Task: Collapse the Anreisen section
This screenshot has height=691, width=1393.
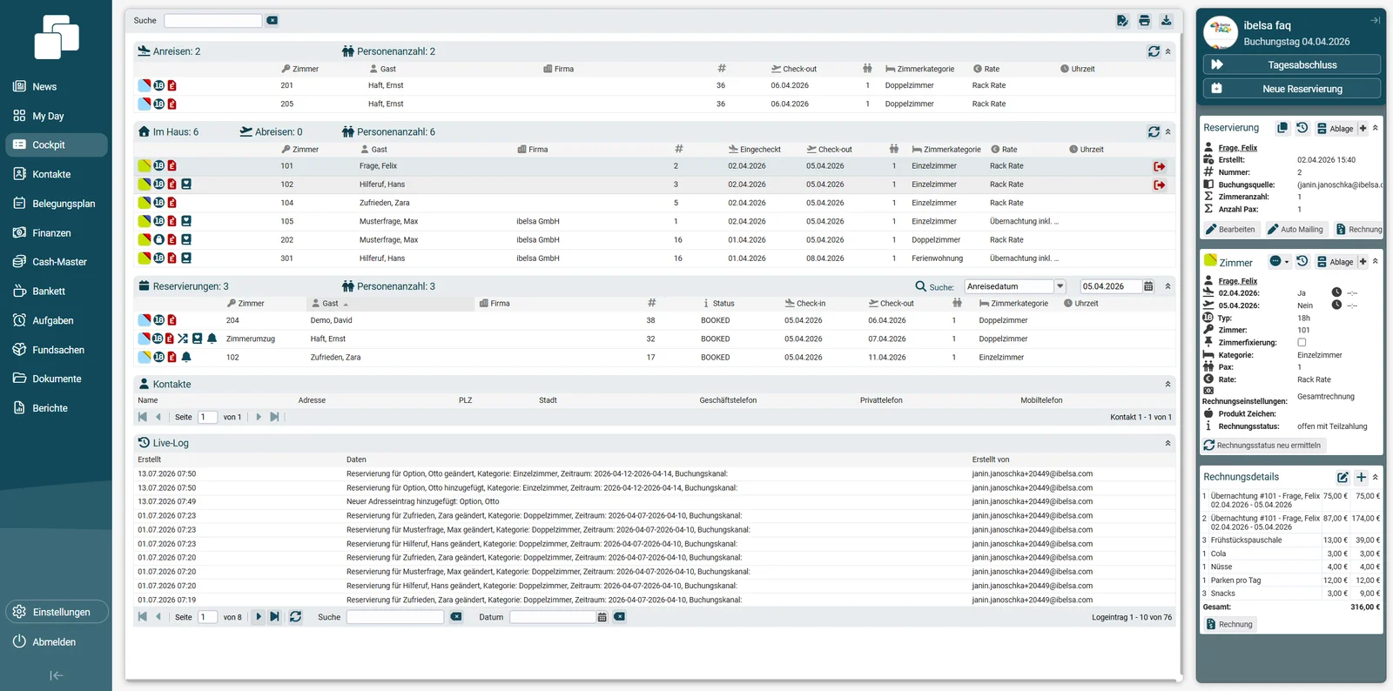Action: [x=1168, y=51]
